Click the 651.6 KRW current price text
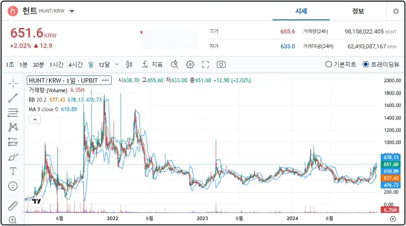This screenshot has width=406, height=226. [x=33, y=33]
